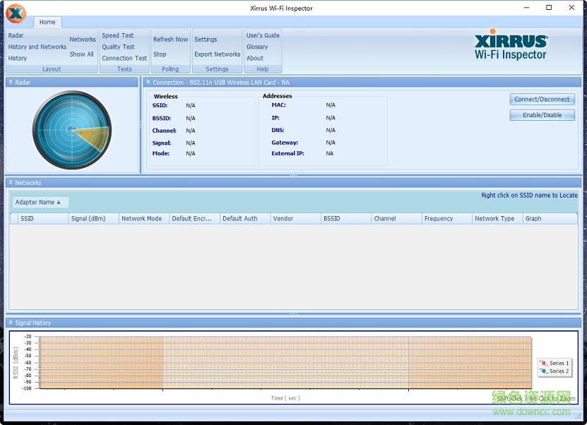Click Stop to halt polling

160,54
